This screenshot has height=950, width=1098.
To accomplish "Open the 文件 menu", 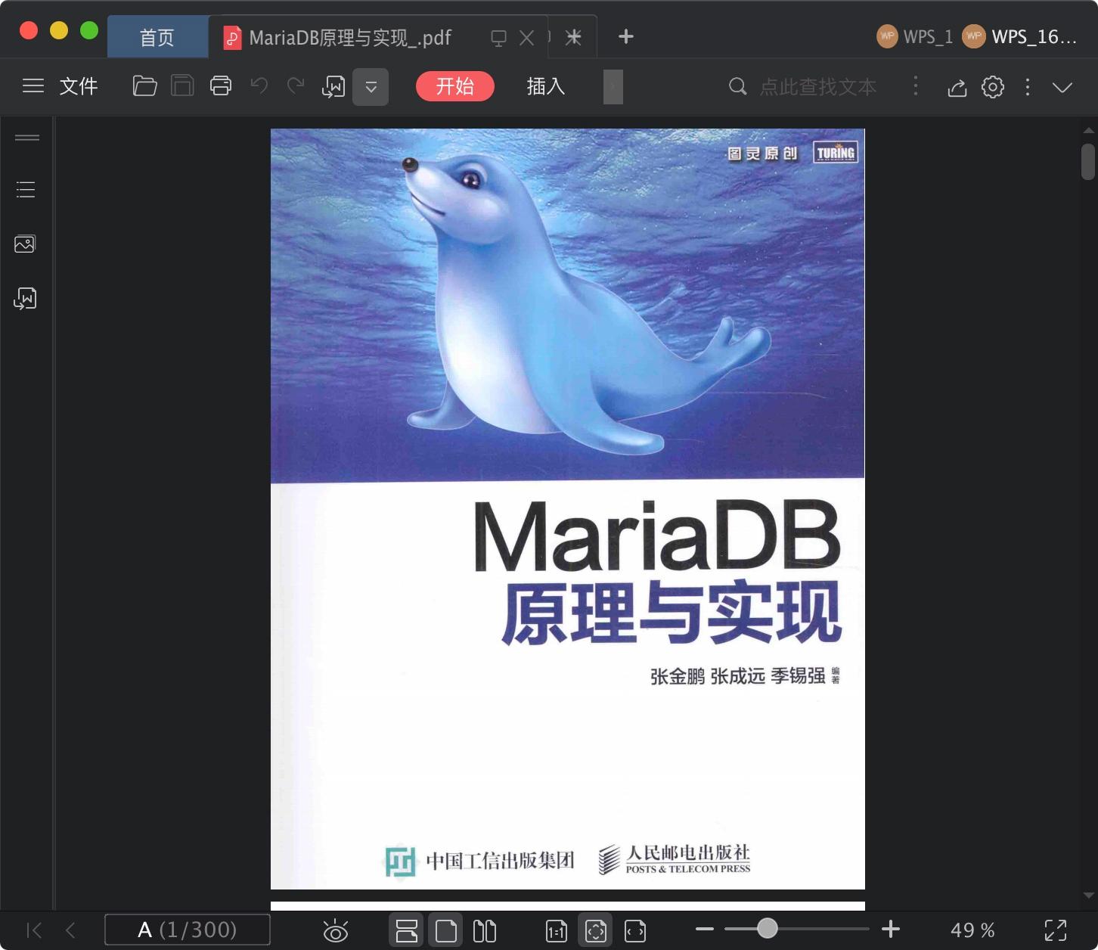I will (79, 86).
